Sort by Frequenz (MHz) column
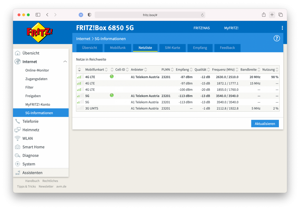 [225, 70]
